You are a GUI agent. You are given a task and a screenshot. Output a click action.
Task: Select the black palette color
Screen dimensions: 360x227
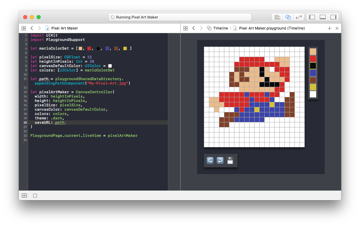tap(313, 66)
